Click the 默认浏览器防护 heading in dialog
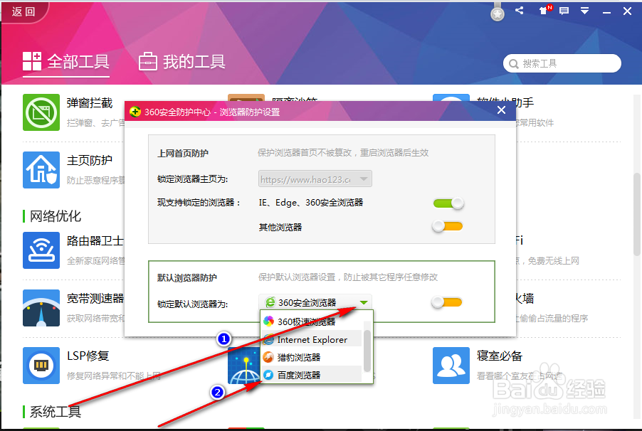 187,278
